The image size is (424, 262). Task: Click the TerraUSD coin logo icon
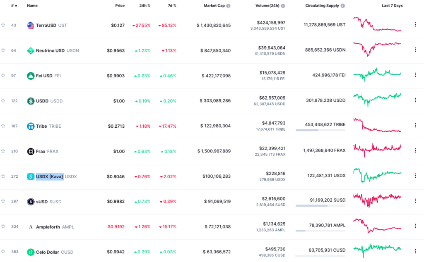point(30,25)
